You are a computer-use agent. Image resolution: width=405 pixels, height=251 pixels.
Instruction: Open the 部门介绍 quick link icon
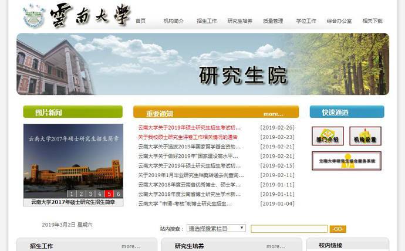coord(328,136)
